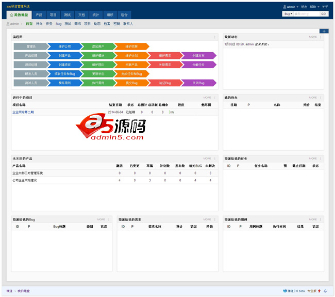Image resolution: width=335 pixels, height=297 pixels.
Task: Open options menu of 流程图 panel
Action: pyautogui.click(x=215, y=37)
